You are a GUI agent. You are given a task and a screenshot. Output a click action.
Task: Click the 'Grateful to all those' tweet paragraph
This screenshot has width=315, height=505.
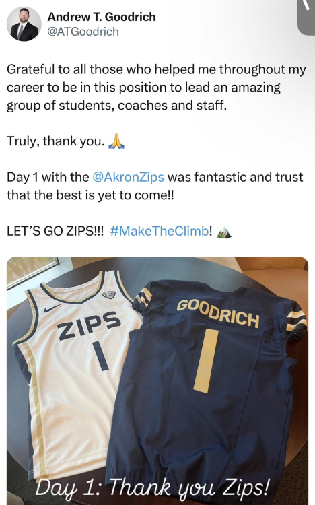pos(156,88)
